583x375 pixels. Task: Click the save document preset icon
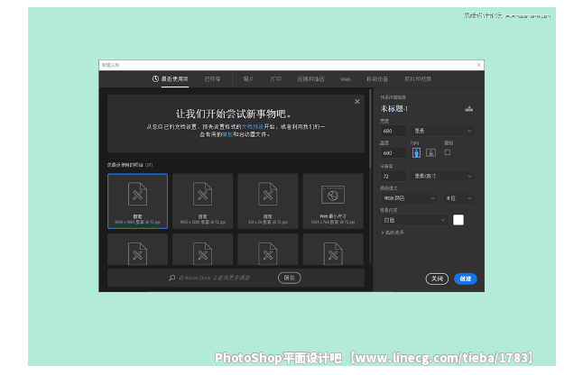click(469, 109)
